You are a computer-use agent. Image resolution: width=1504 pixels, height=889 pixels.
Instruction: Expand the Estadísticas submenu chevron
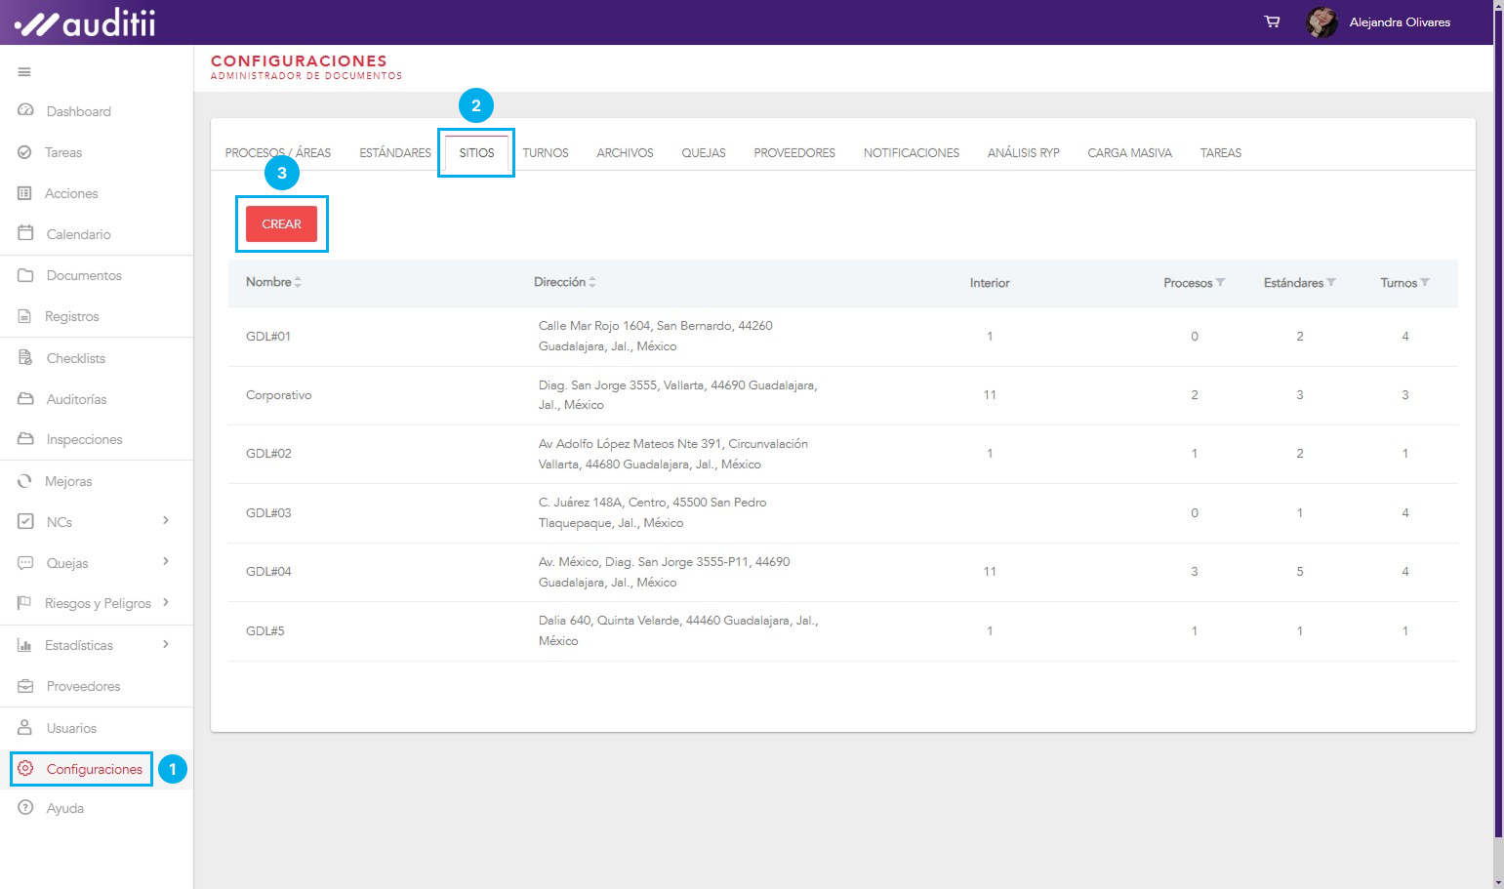coord(166,644)
